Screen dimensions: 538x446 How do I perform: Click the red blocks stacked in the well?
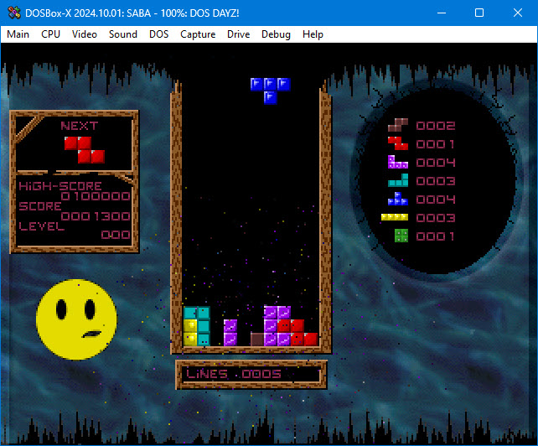click(297, 332)
